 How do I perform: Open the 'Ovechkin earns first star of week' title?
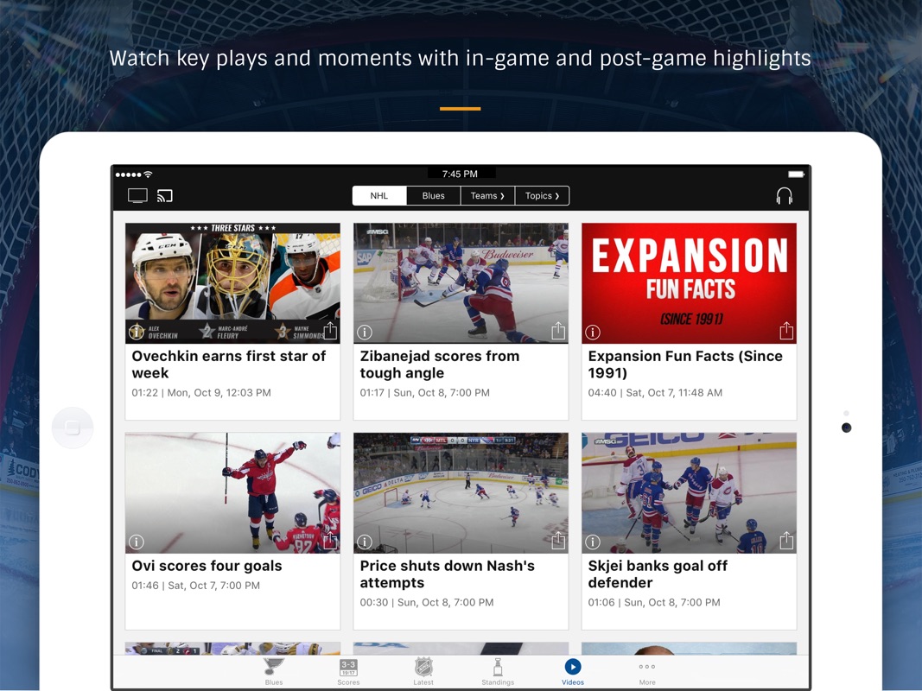coord(229,365)
